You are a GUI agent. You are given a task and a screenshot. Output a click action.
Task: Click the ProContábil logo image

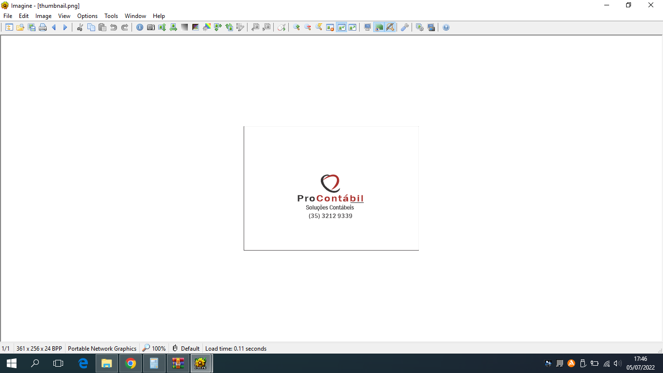(331, 188)
